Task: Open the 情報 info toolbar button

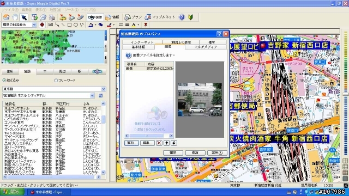Action: click(x=112, y=17)
